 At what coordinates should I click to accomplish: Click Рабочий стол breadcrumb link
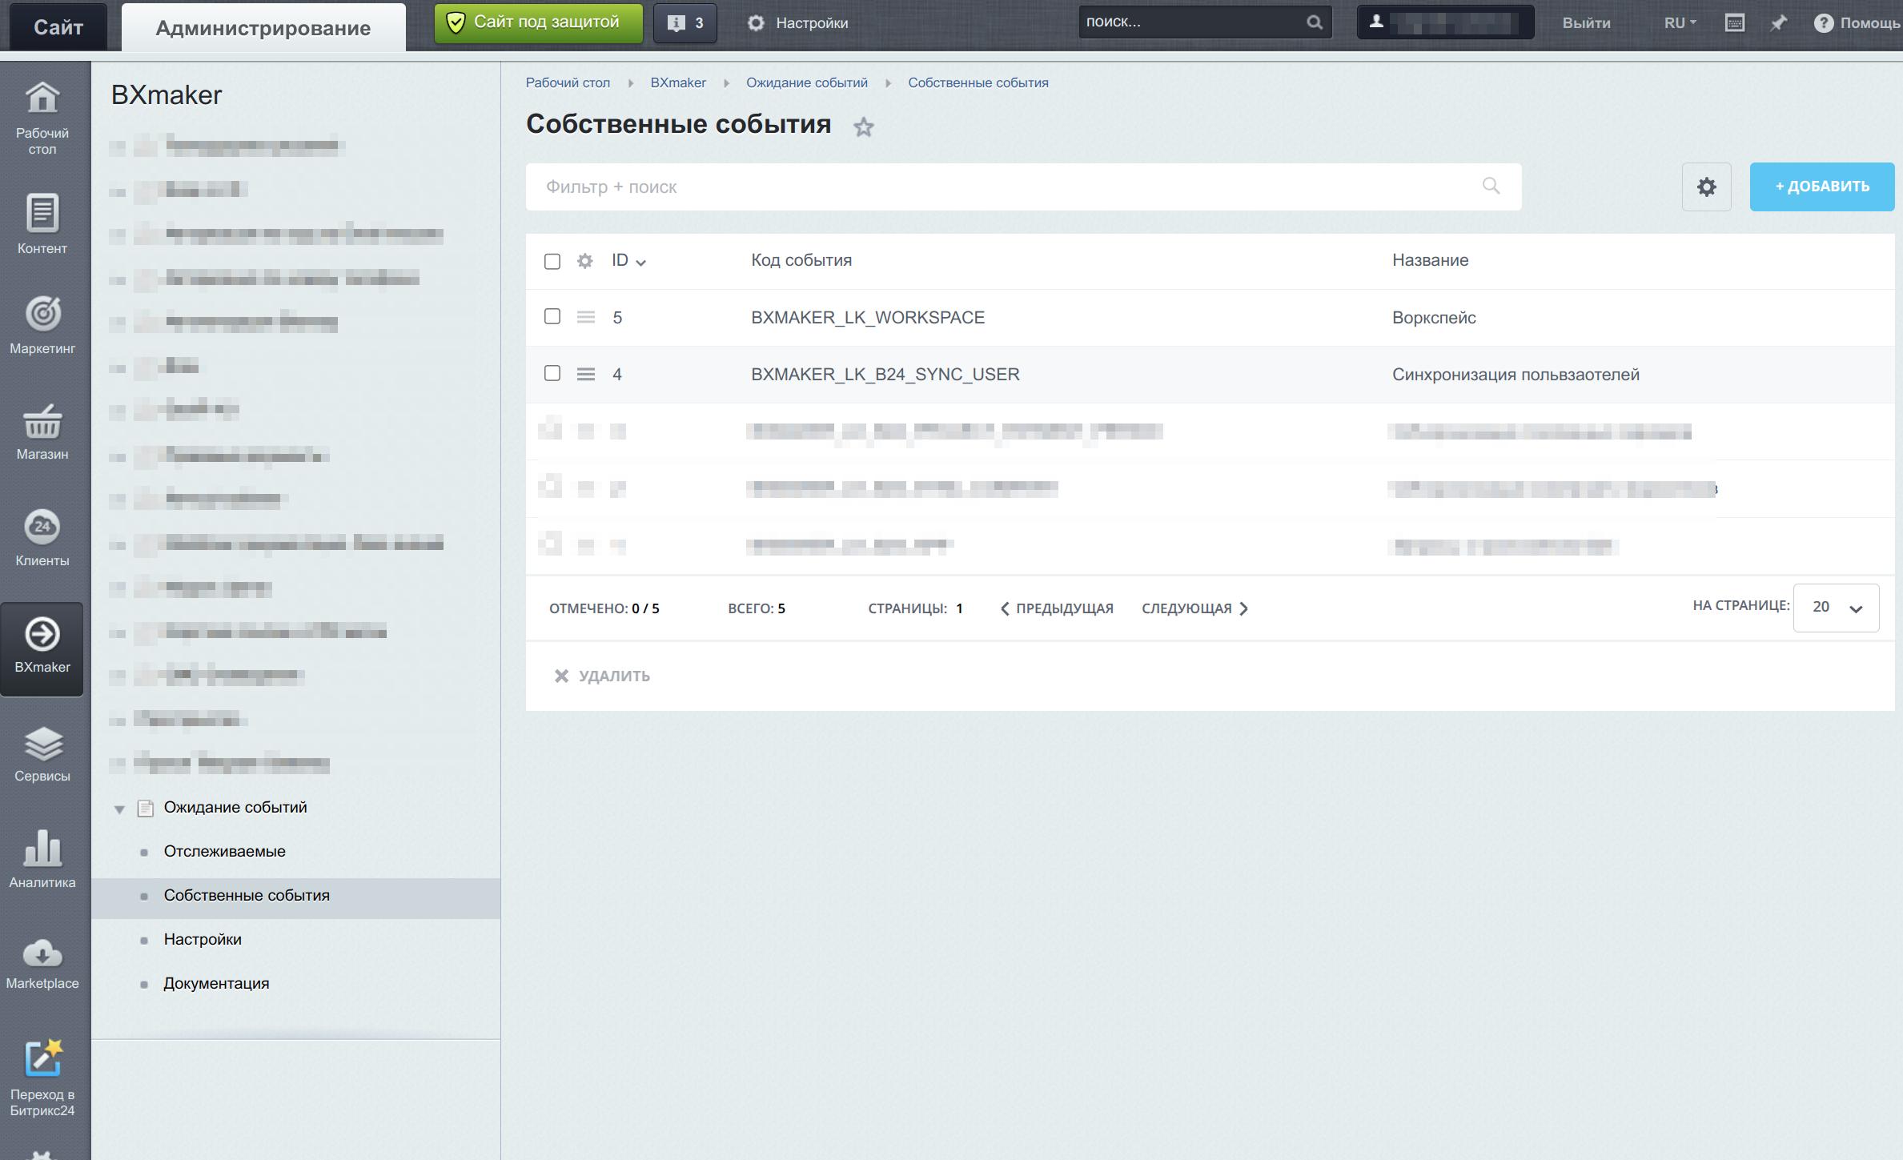coord(568,82)
